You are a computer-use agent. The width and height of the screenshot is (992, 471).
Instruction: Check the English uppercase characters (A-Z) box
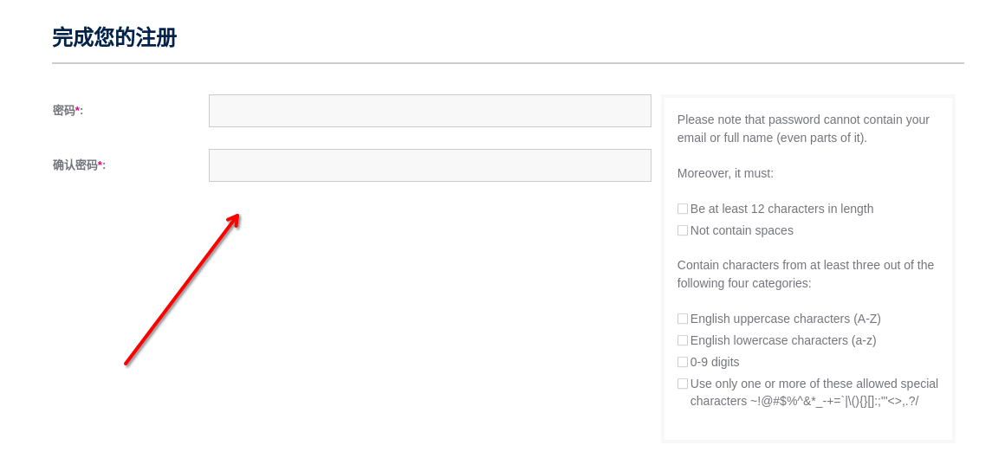click(683, 319)
